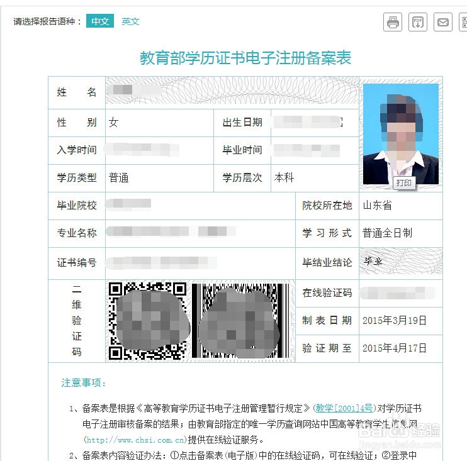Click the 学习形式 field label
467x461 pixels.
click(x=327, y=233)
